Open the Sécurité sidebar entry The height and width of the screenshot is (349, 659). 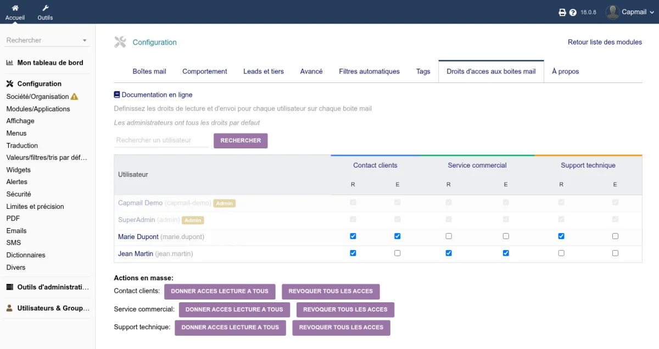tap(19, 194)
